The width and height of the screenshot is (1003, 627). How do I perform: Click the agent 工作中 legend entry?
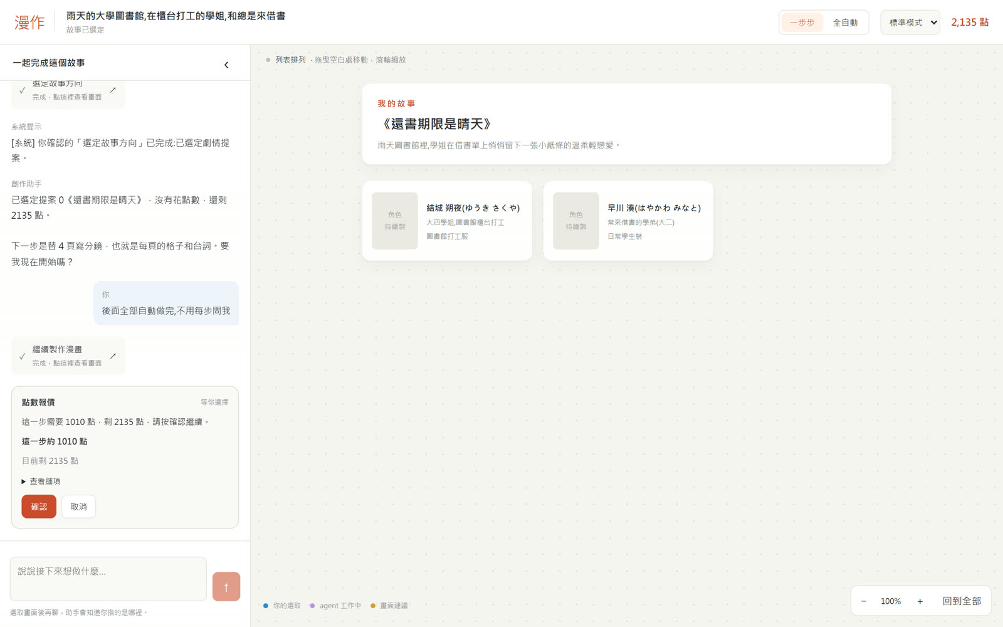click(x=335, y=606)
